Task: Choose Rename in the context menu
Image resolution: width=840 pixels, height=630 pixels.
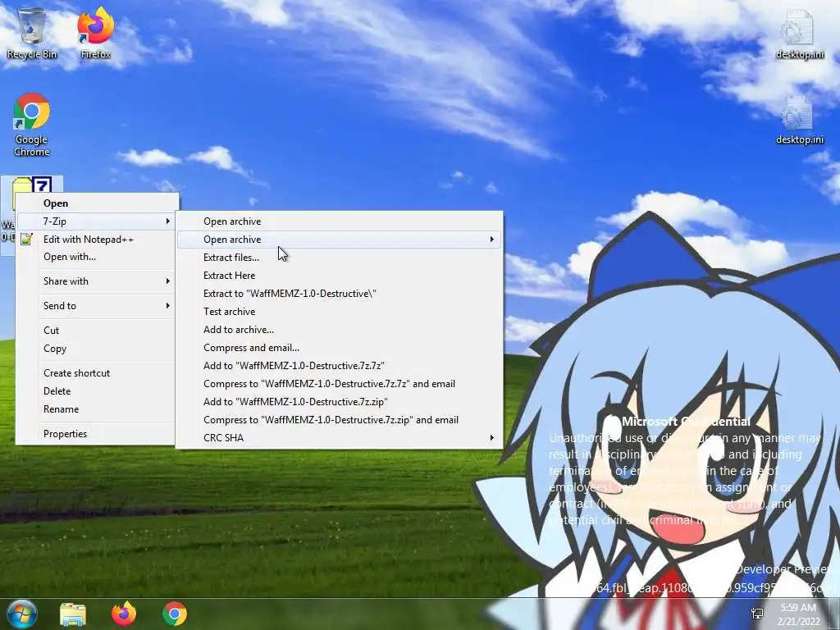Action: coord(95,409)
